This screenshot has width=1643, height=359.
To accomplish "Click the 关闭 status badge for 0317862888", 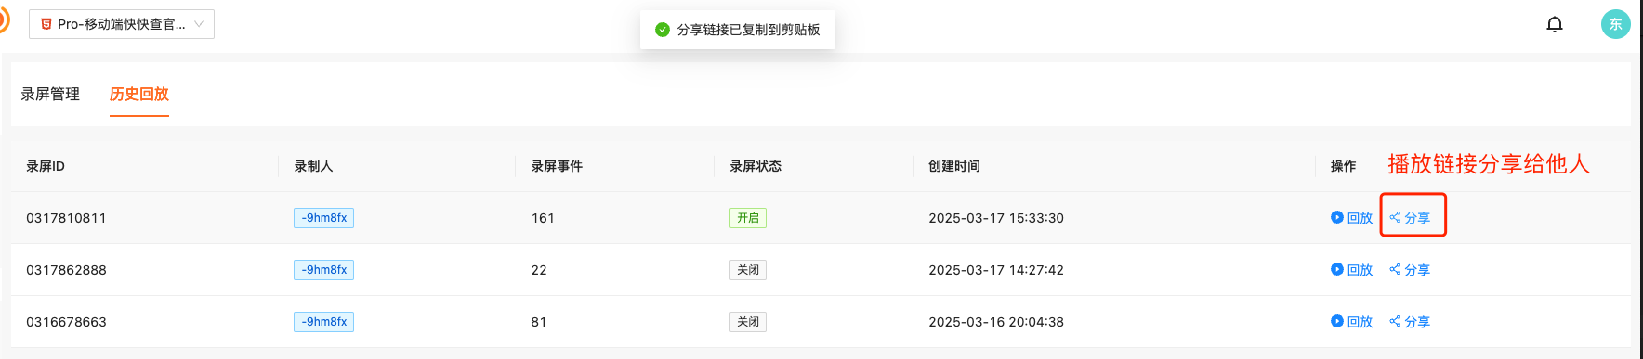I will click(x=748, y=270).
